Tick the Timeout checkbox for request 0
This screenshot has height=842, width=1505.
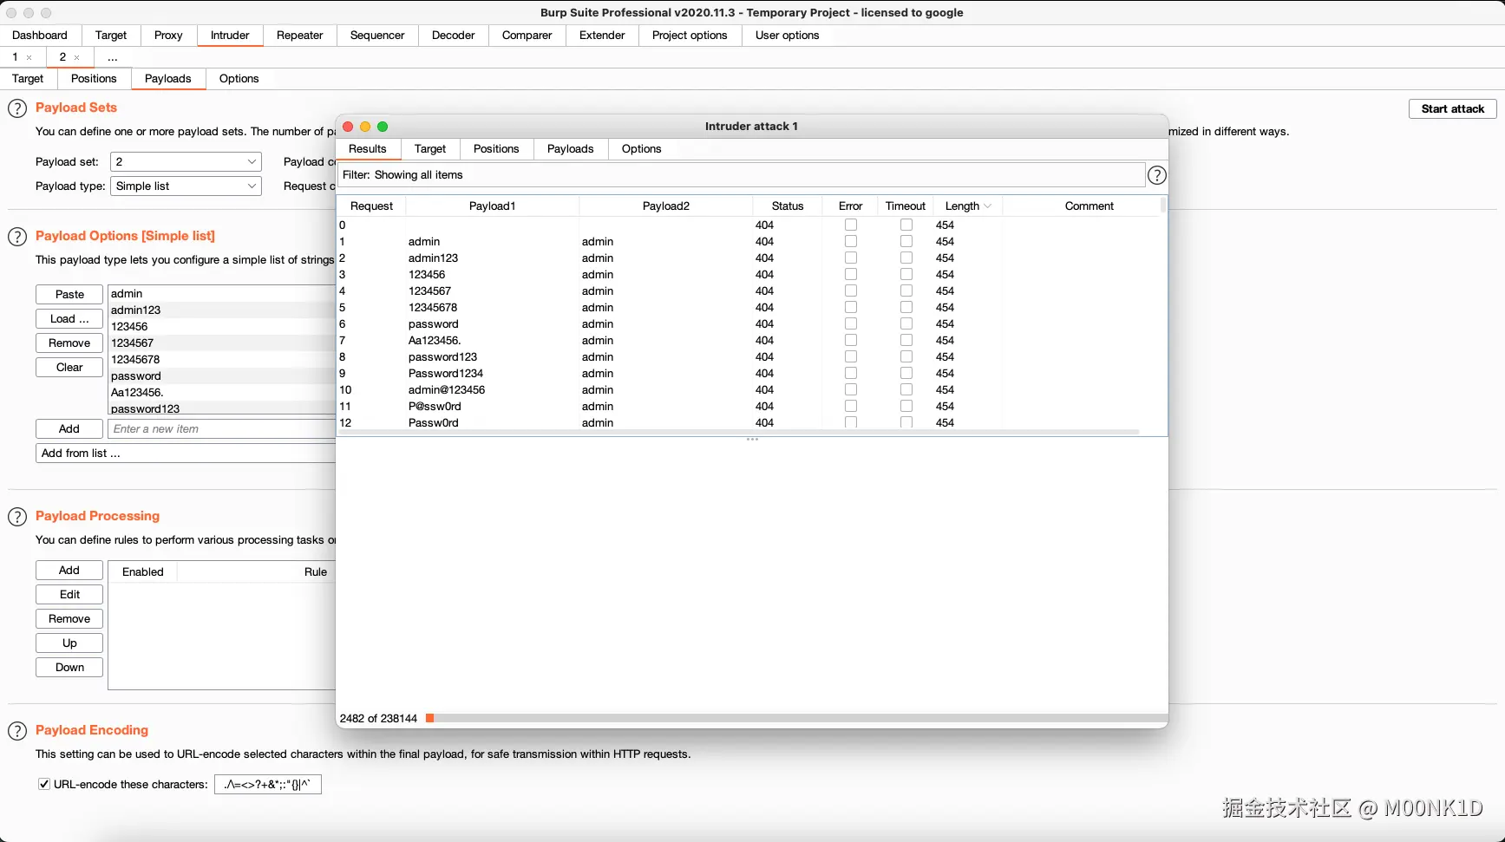tap(906, 225)
